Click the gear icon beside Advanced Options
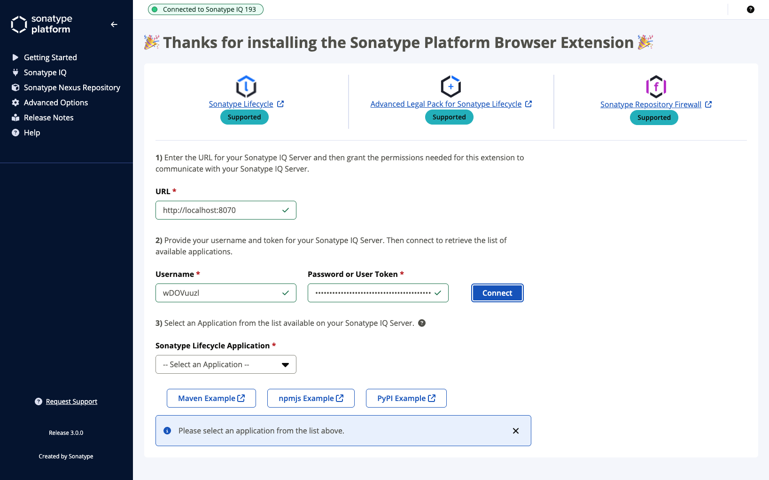 (x=16, y=102)
